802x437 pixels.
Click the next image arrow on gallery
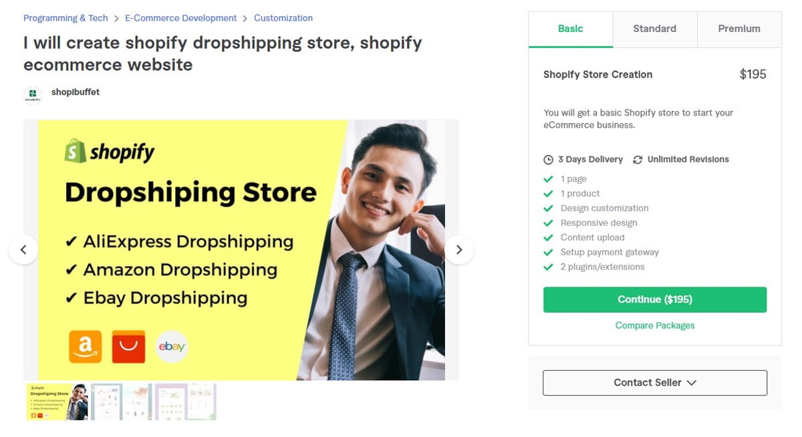tap(459, 250)
